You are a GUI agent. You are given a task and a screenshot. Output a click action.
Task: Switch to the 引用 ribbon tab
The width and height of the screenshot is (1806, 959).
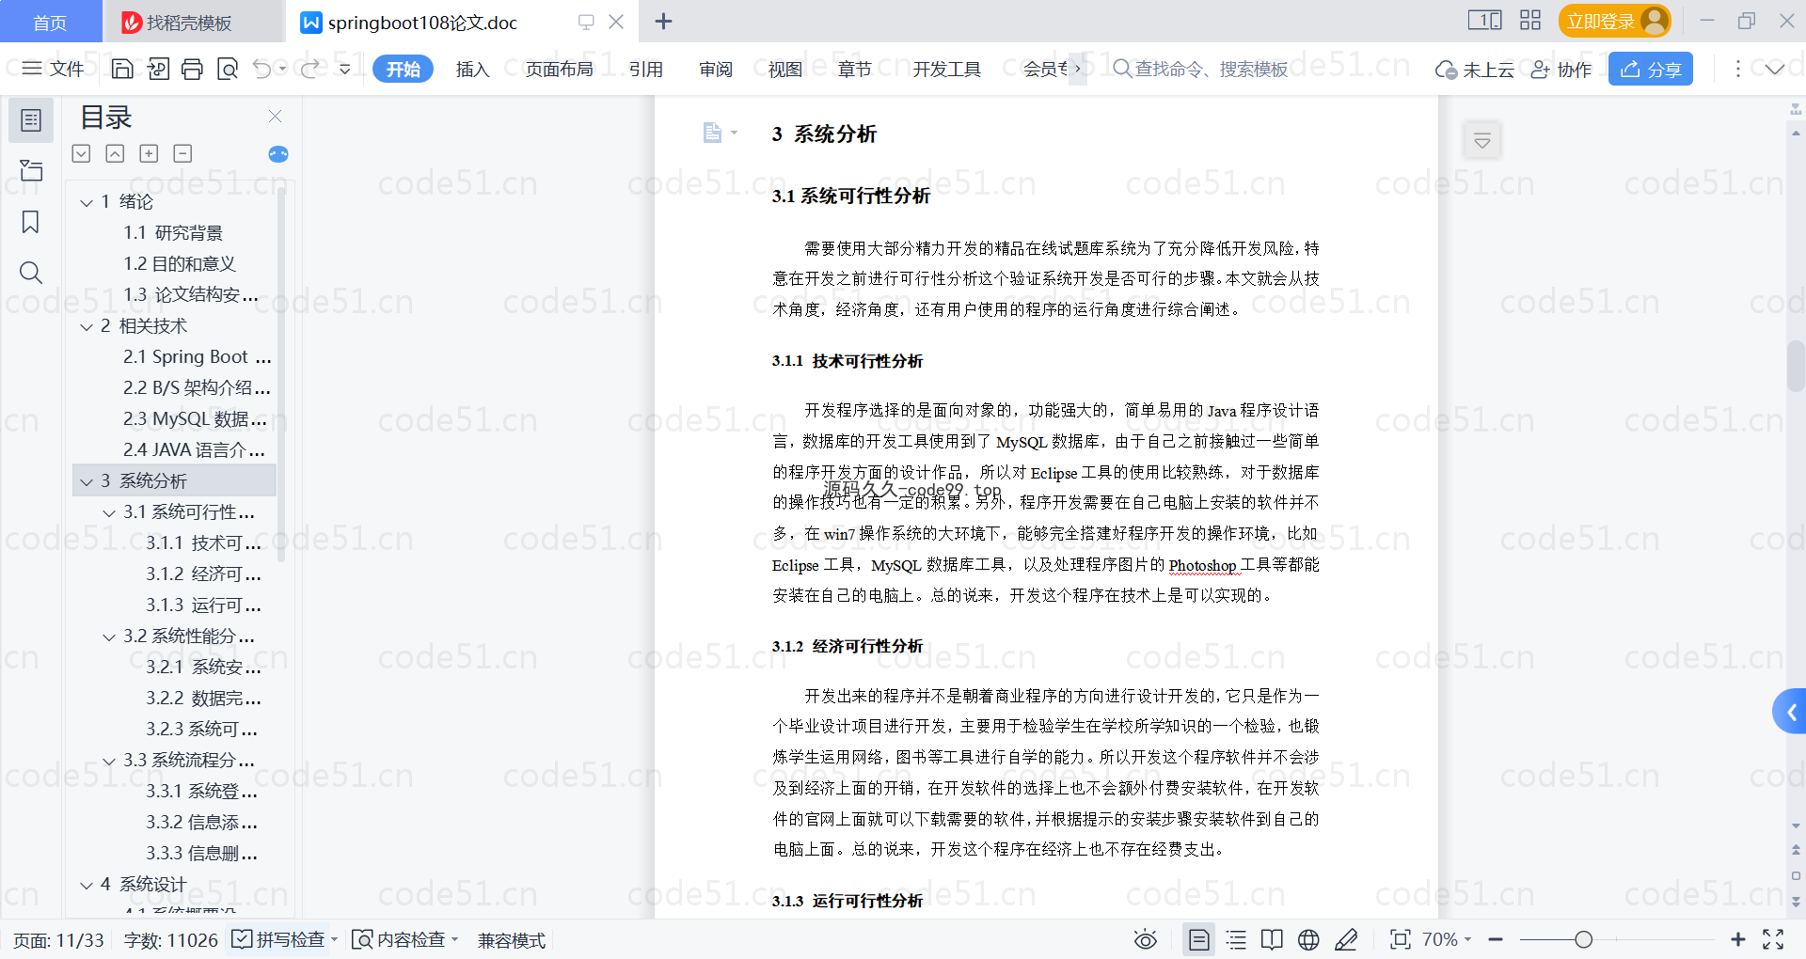(x=645, y=69)
